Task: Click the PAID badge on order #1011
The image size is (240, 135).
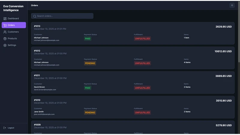Action: (x=88, y=88)
